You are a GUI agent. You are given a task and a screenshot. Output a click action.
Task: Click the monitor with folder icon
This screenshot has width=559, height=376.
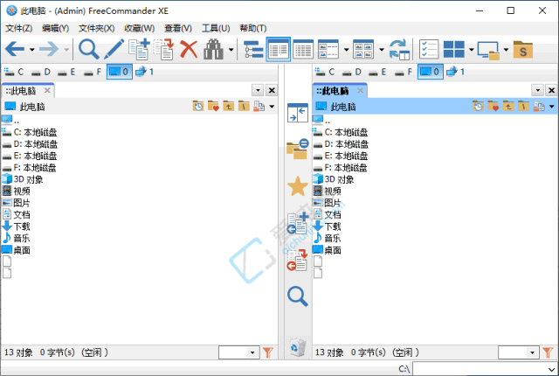488,51
